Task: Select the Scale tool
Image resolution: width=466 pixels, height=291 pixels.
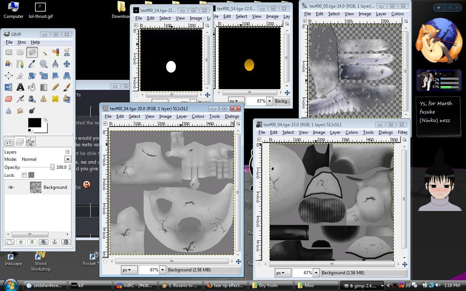Action: (x=43, y=76)
